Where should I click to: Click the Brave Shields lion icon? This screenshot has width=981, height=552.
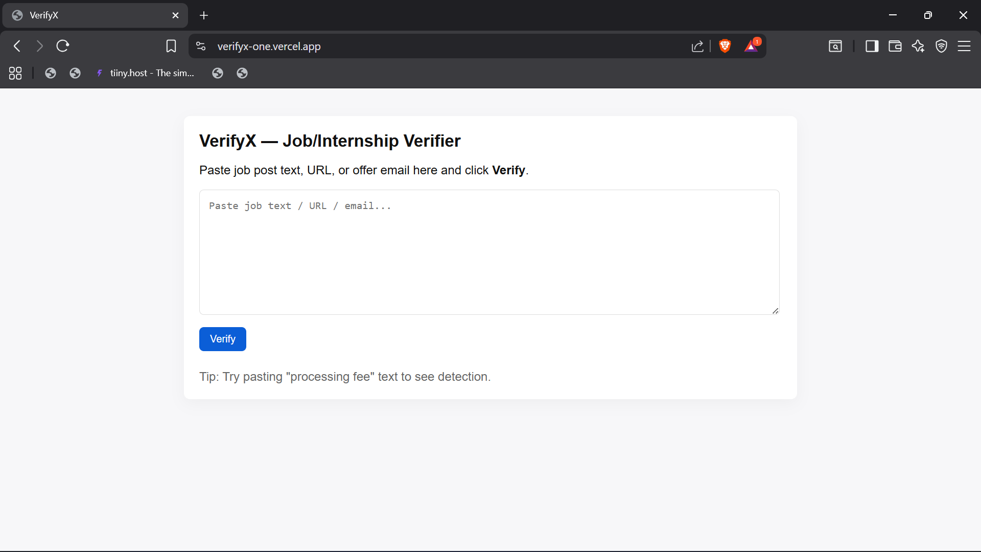click(x=725, y=46)
